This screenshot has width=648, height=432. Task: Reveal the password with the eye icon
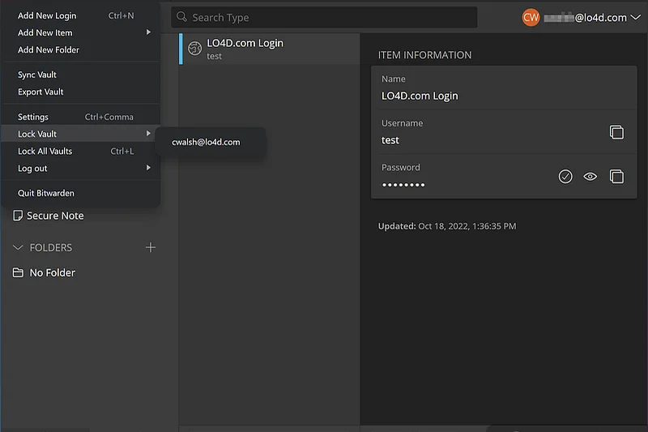coord(590,177)
